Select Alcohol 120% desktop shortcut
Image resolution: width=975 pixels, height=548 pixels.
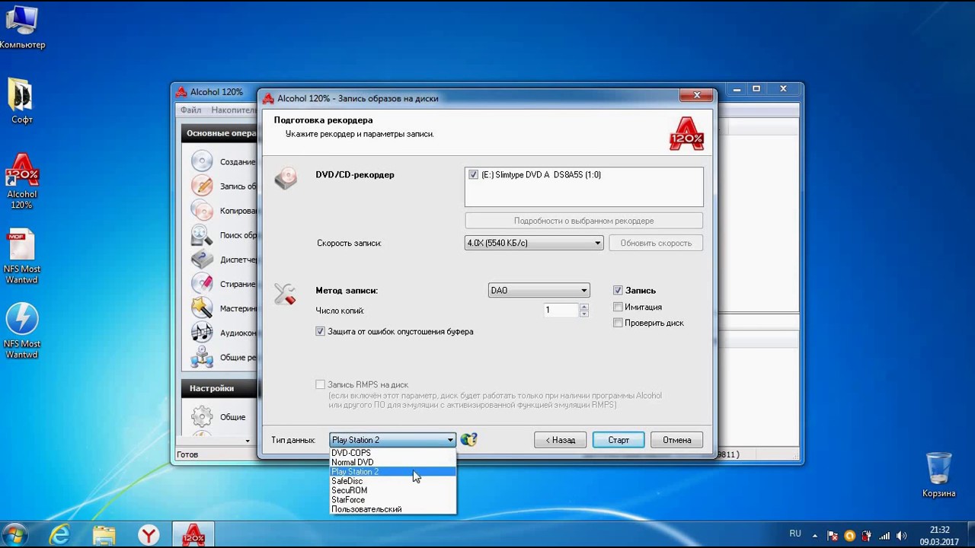(22, 181)
